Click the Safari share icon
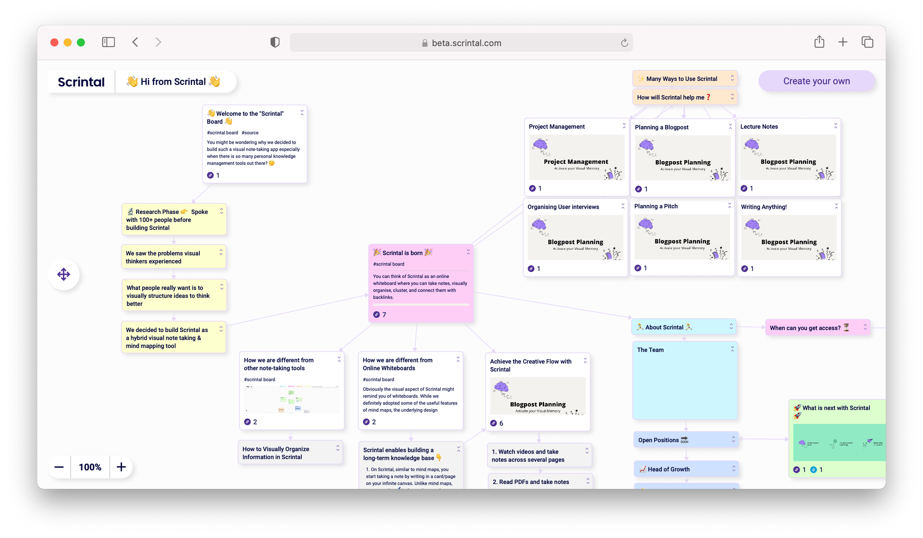This screenshot has height=538, width=923. point(819,42)
